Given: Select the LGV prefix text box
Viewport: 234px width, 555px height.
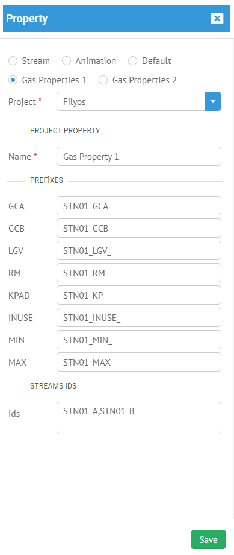Looking at the screenshot, I should [139, 250].
